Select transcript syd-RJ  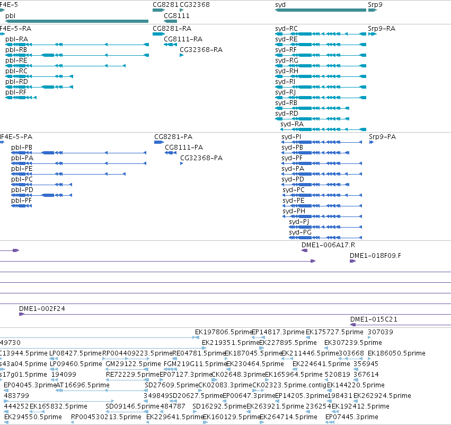[x=321, y=98]
